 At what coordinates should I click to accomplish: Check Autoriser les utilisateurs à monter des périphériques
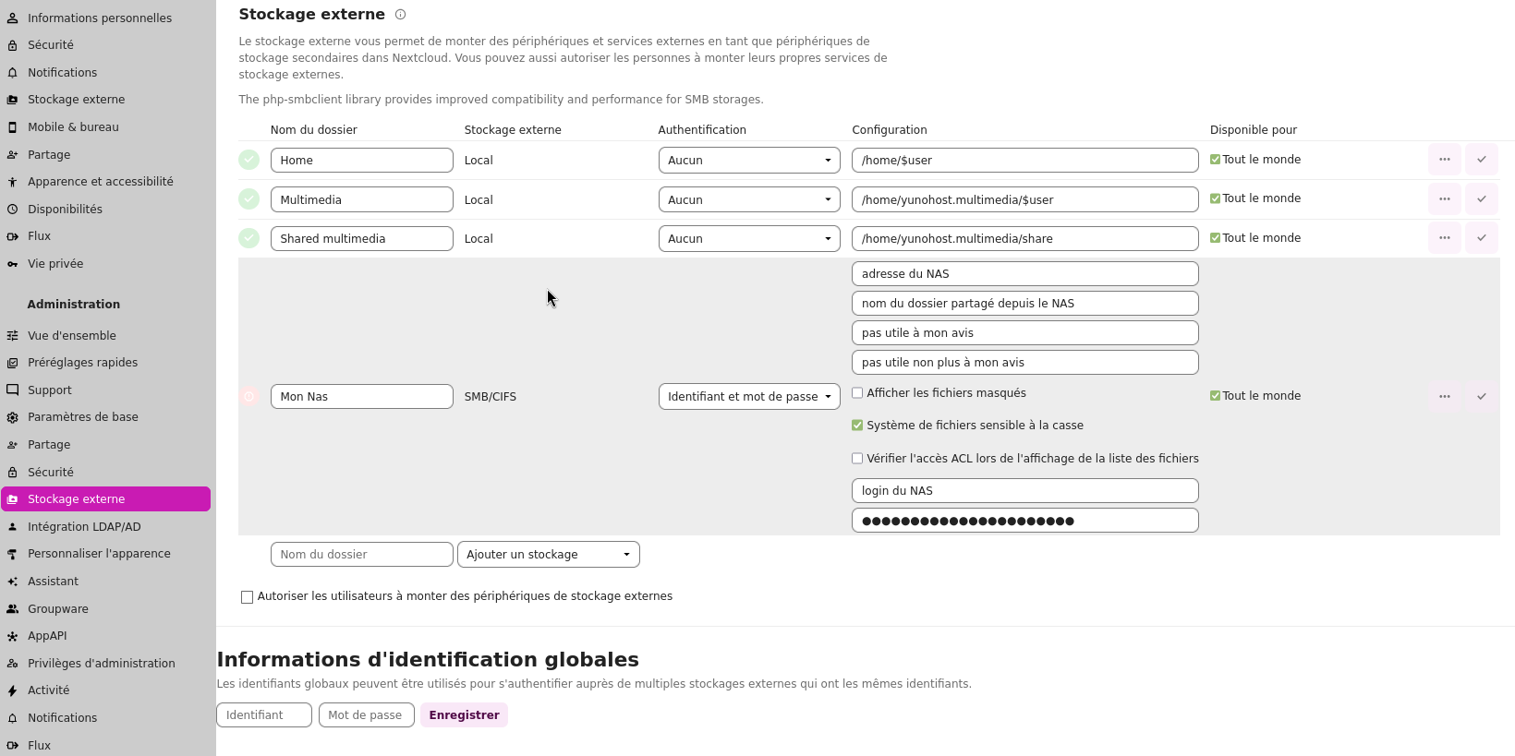tap(247, 597)
